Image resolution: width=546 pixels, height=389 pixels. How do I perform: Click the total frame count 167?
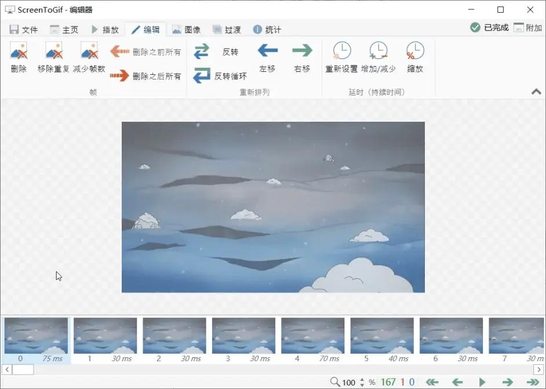(x=388, y=382)
